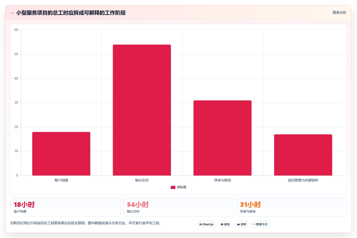
Task: Click the Chart.js tag chip
Action: (206, 224)
